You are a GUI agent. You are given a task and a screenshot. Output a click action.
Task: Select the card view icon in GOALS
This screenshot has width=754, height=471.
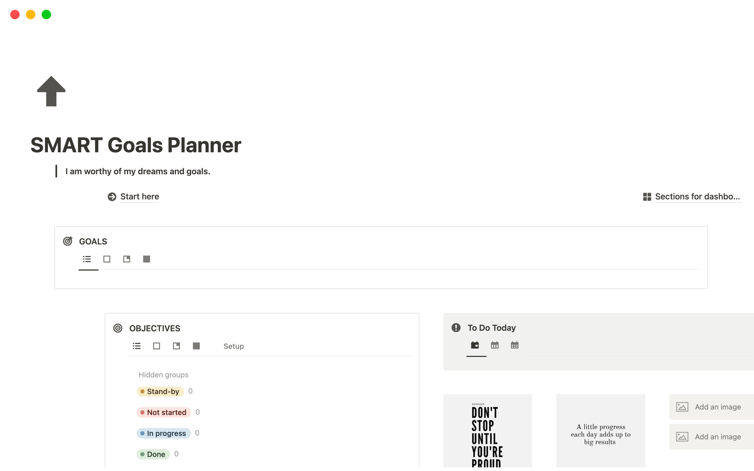click(106, 259)
